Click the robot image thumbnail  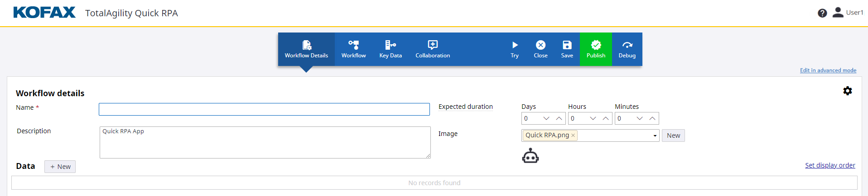click(530, 156)
